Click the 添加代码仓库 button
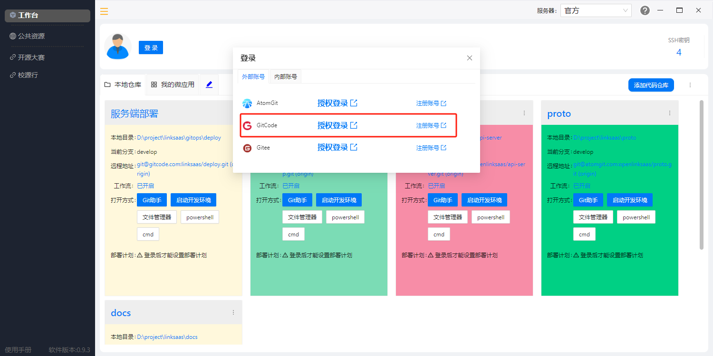 tap(651, 84)
